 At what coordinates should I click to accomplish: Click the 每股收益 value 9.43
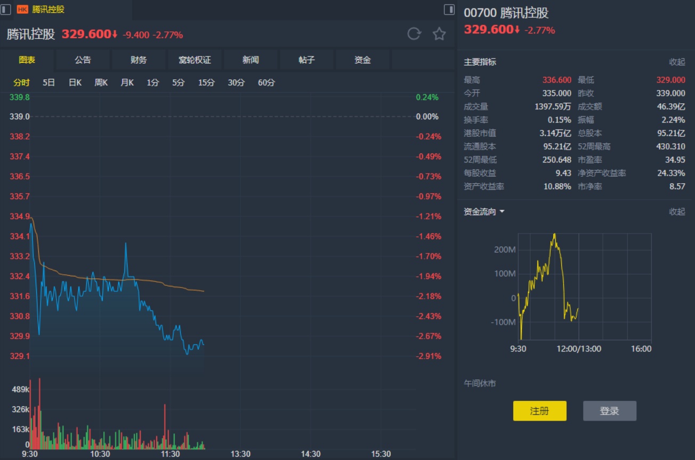(x=563, y=173)
